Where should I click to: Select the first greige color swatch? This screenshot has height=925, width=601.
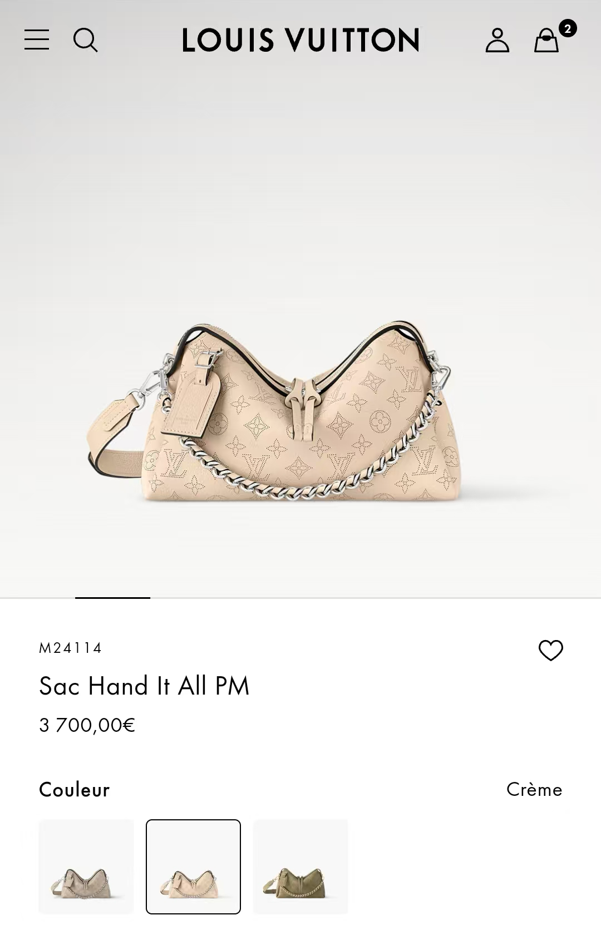click(86, 867)
